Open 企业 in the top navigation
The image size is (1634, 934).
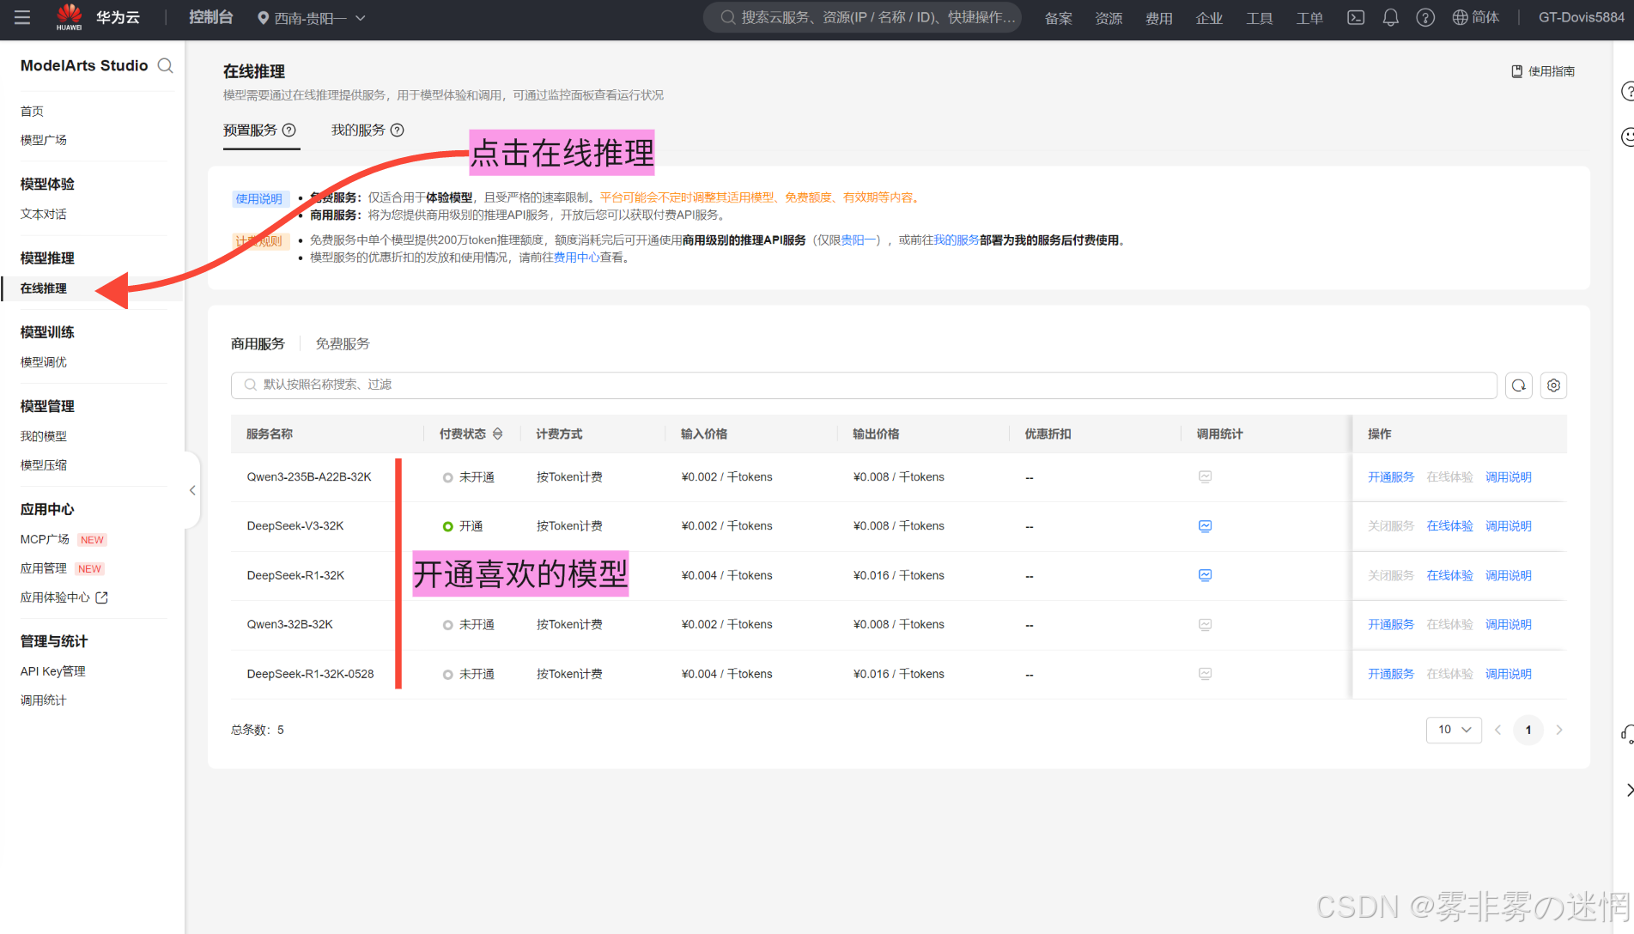tap(1209, 18)
